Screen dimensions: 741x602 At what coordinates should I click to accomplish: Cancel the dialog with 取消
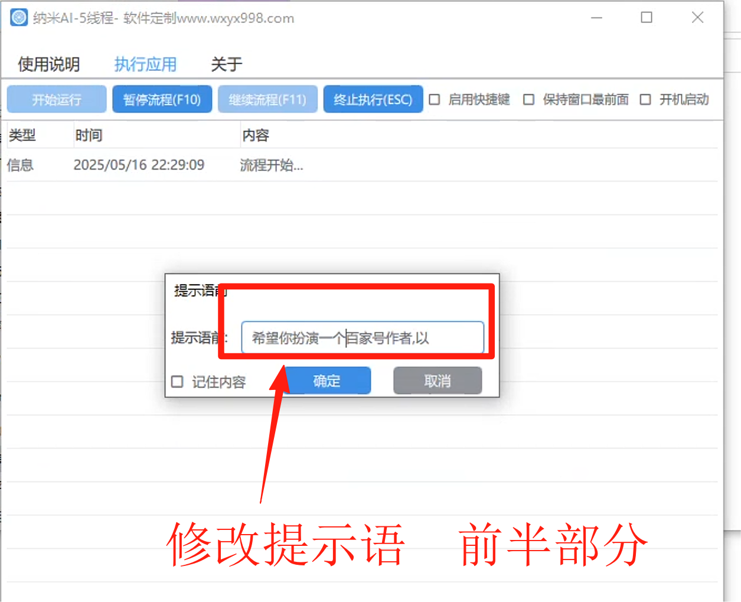tap(438, 380)
